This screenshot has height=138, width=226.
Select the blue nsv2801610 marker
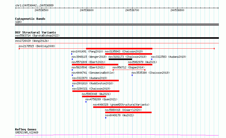click(x=73, y=86)
